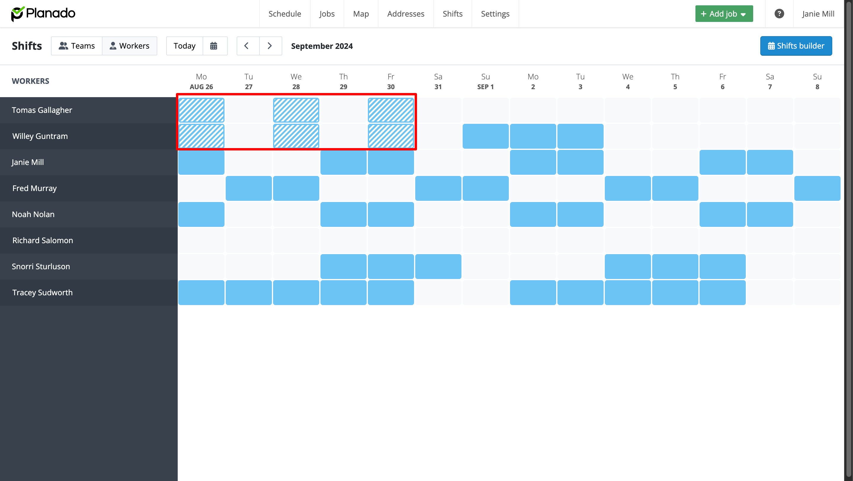Switch to the Workers view
The width and height of the screenshot is (853, 481).
(129, 46)
